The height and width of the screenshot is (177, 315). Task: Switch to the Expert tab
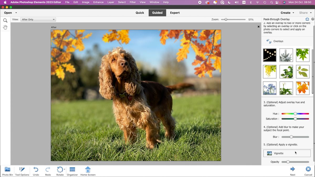tap(175, 13)
